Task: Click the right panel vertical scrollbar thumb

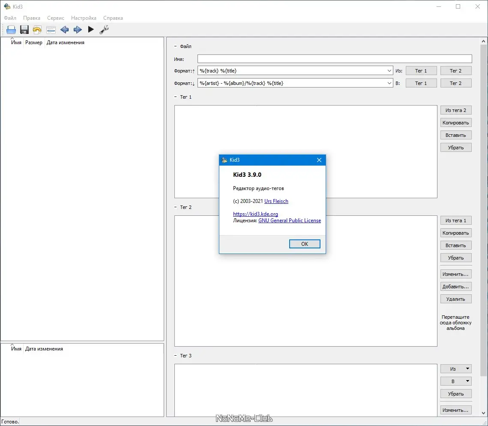Action: coord(483,210)
